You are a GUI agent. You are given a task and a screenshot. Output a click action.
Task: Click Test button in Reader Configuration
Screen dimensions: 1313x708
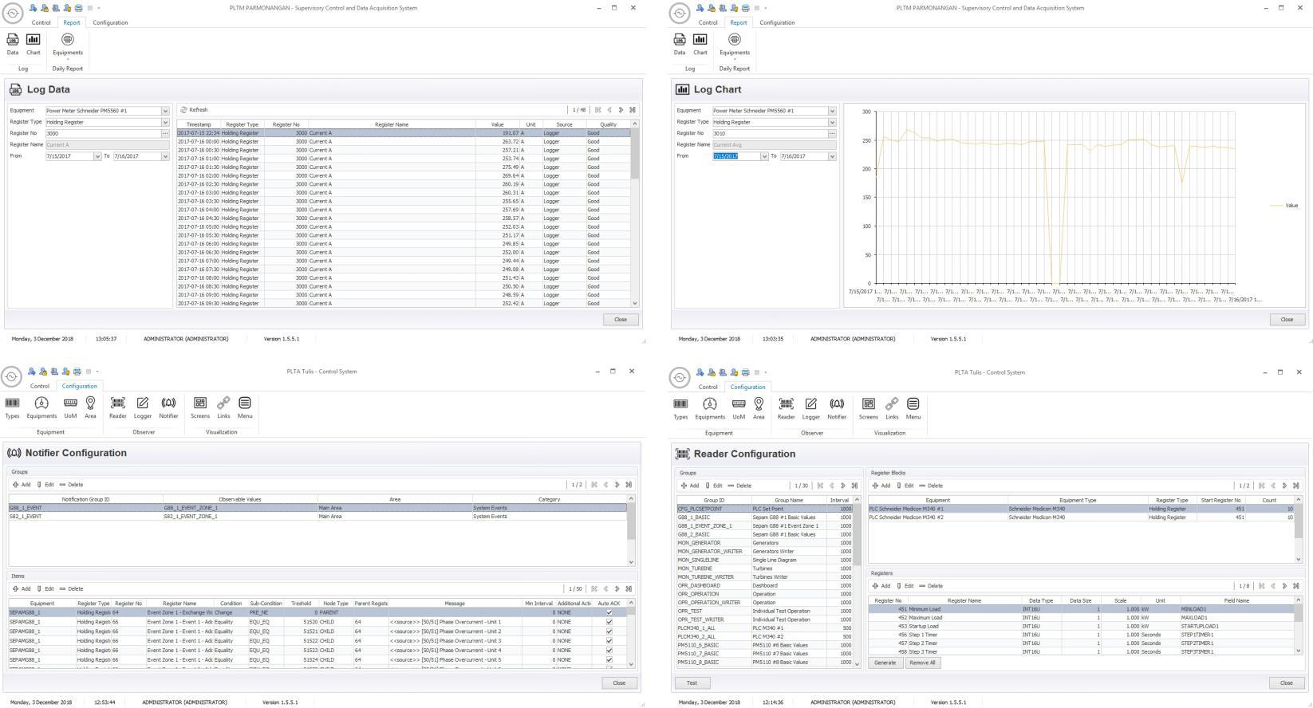(692, 682)
